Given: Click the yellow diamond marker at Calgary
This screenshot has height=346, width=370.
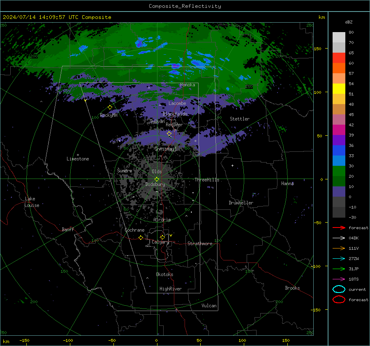Looking at the screenshot, I should point(162,237).
